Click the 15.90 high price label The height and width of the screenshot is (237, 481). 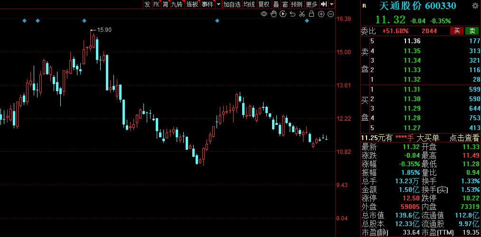tap(104, 30)
